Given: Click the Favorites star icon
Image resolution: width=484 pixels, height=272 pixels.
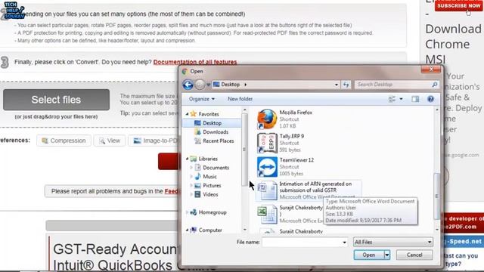Looking at the screenshot, I should (194, 114).
